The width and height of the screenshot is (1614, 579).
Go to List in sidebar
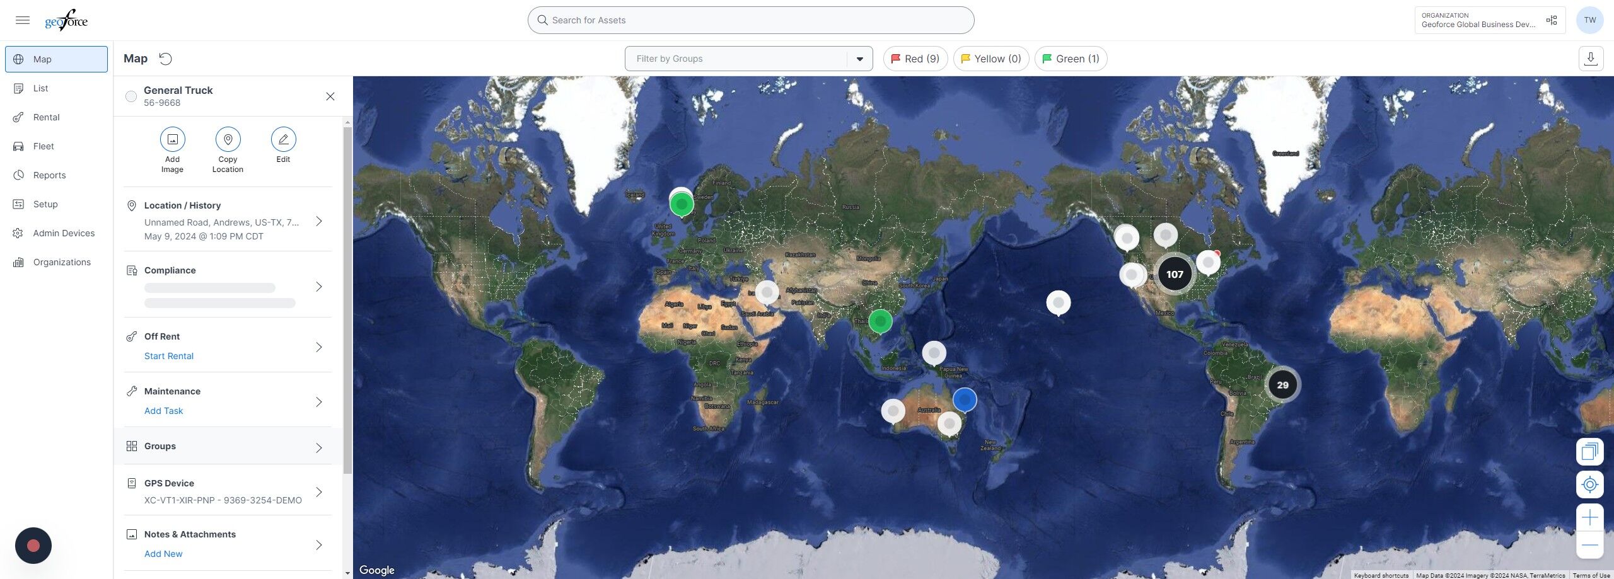pos(56,88)
